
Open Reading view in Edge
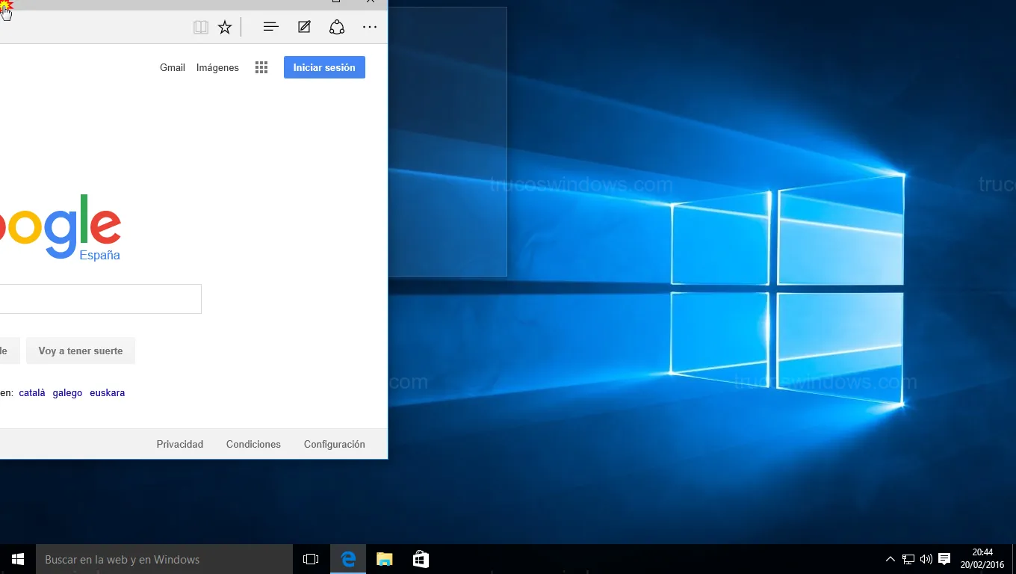tap(200, 28)
